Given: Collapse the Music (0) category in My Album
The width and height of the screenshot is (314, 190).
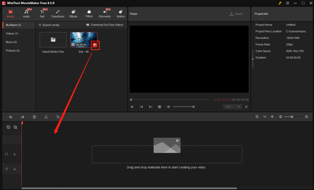Looking at the screenshot, I should coord(11,42).
